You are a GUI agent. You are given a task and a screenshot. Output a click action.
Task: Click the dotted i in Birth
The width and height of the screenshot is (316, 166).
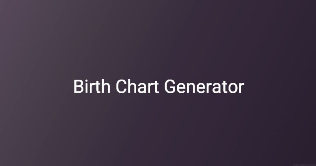(86, 86)
